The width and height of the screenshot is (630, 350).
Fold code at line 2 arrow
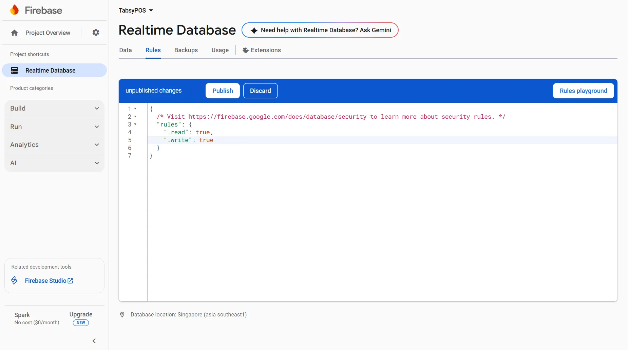[x=135, y=117]
